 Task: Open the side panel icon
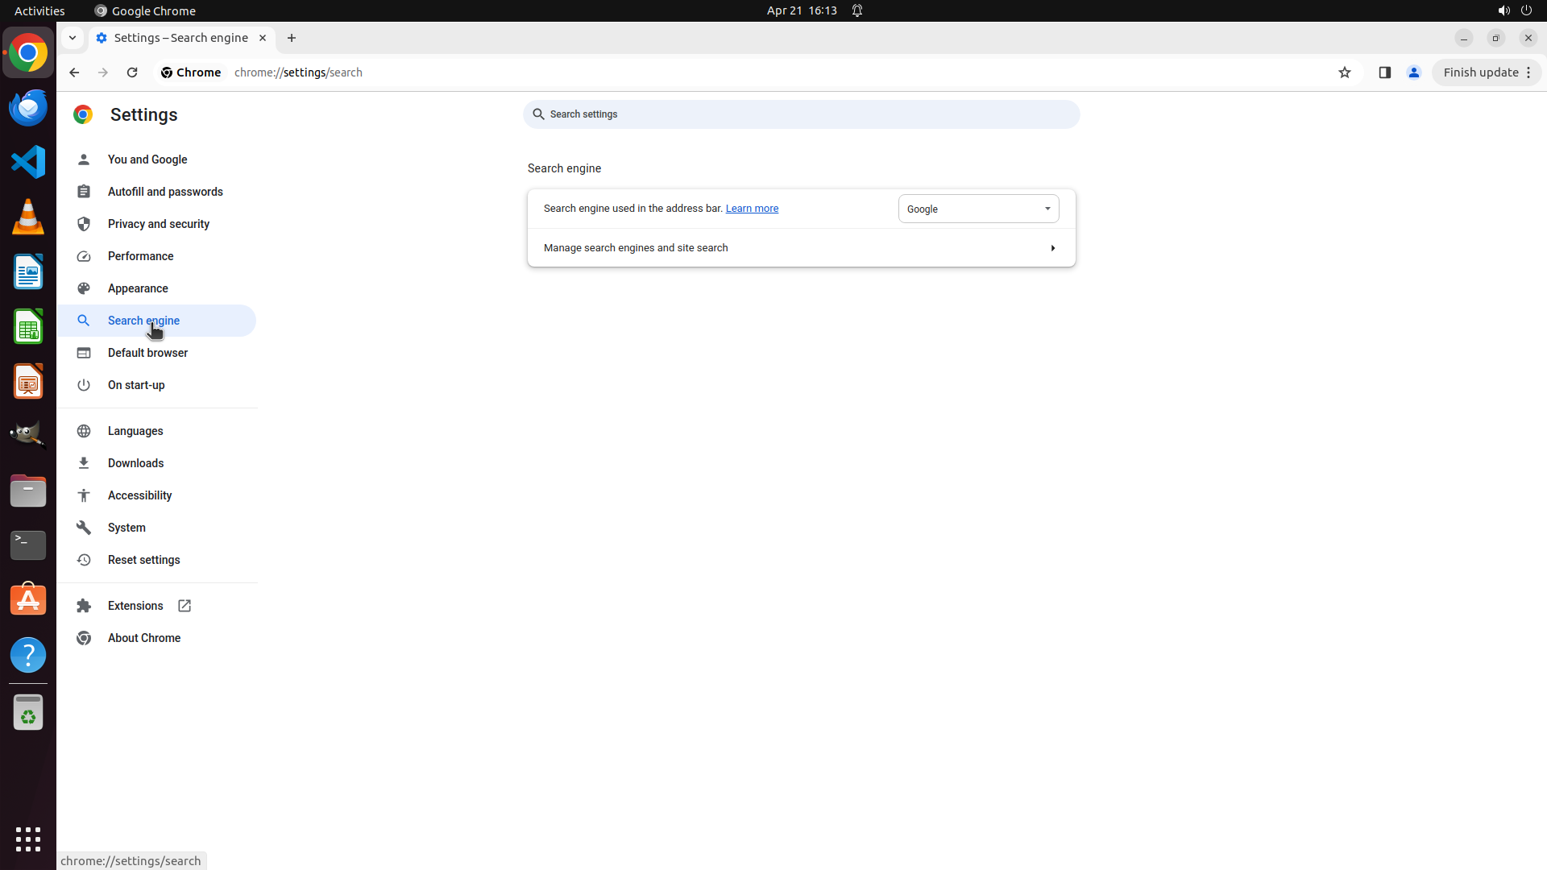1384,72
